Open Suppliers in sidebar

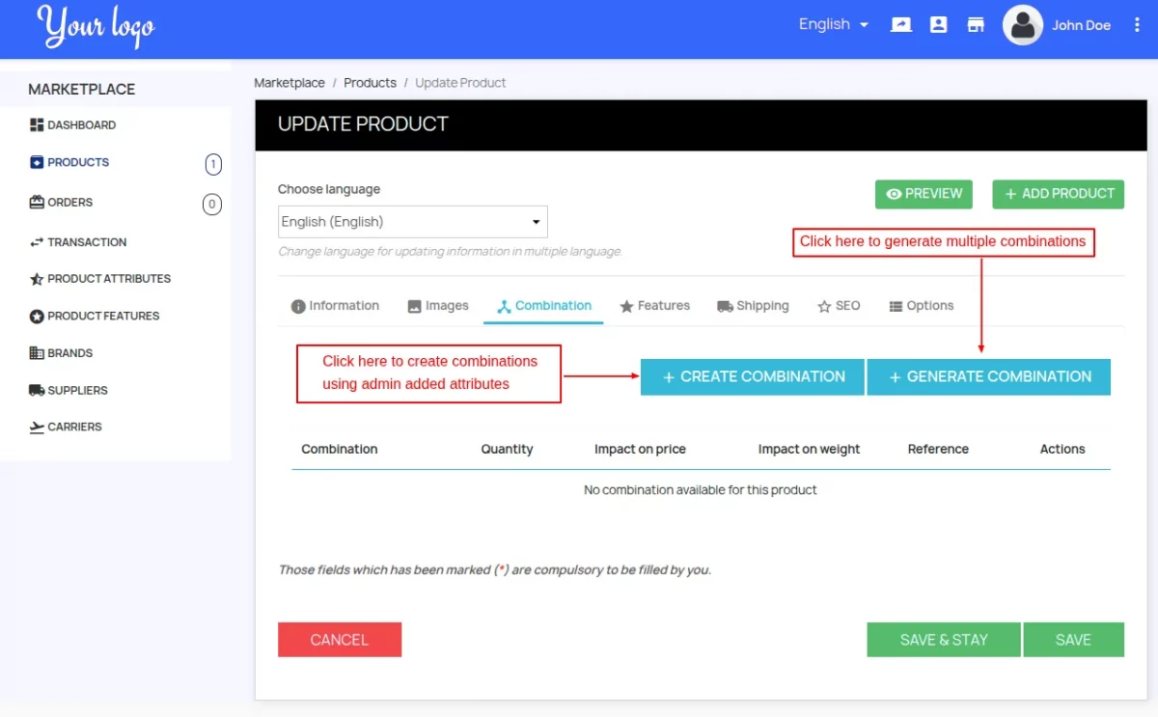(77, 390)
